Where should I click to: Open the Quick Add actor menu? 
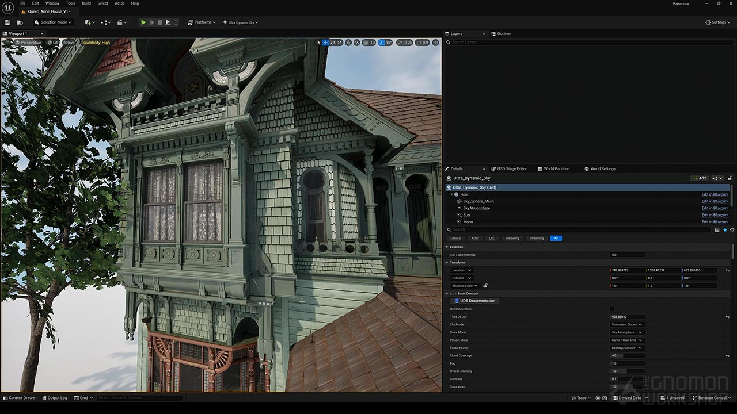(88, 22)
